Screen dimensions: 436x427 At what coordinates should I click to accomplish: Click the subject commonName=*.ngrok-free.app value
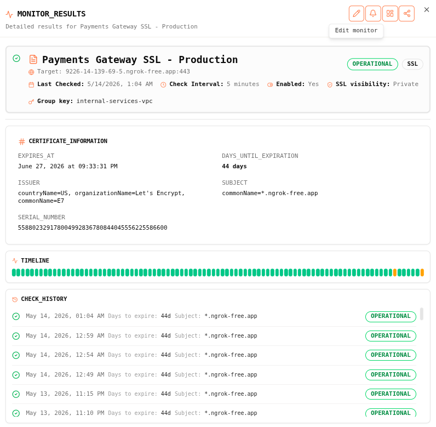[x=269, y=193]
